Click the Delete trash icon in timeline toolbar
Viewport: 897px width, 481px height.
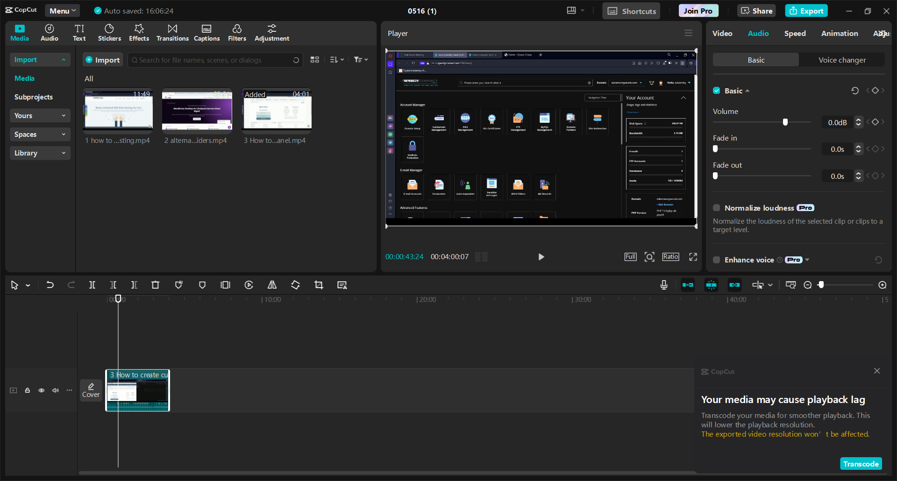(156, 285)
